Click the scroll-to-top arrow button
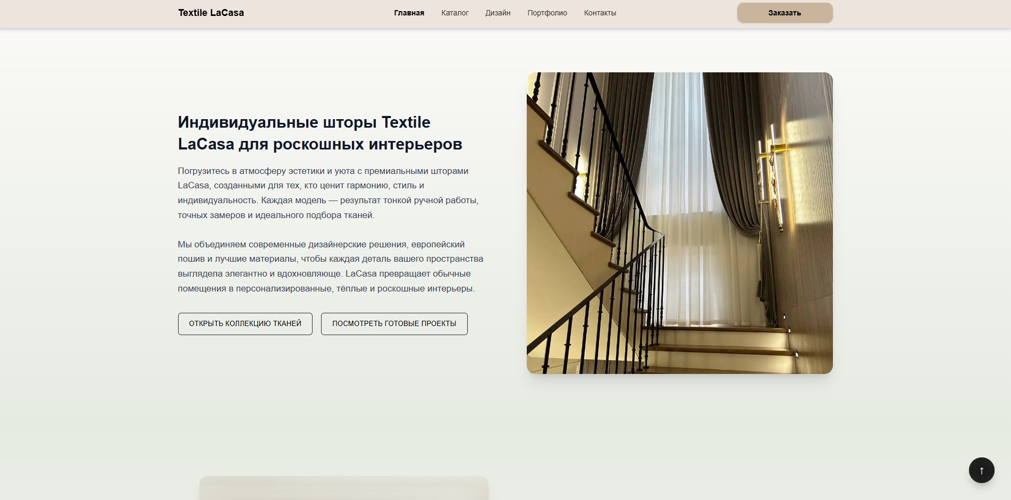This screenshot has width=1011, height=500. click(x=981, y=470)
